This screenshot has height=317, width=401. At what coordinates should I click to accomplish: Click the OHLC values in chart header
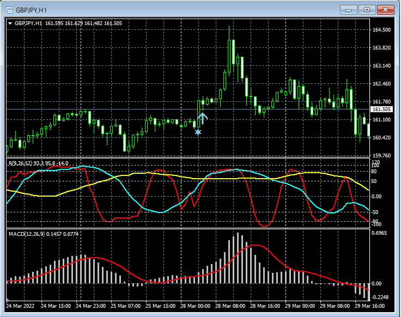click(83, 23)
